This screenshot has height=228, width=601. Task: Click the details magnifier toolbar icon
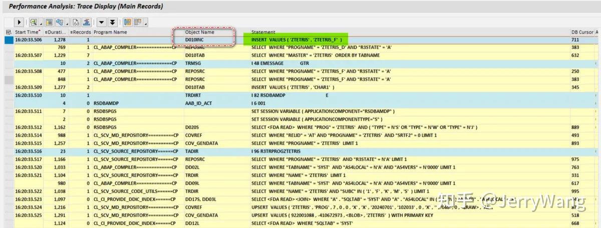(33, 22)
